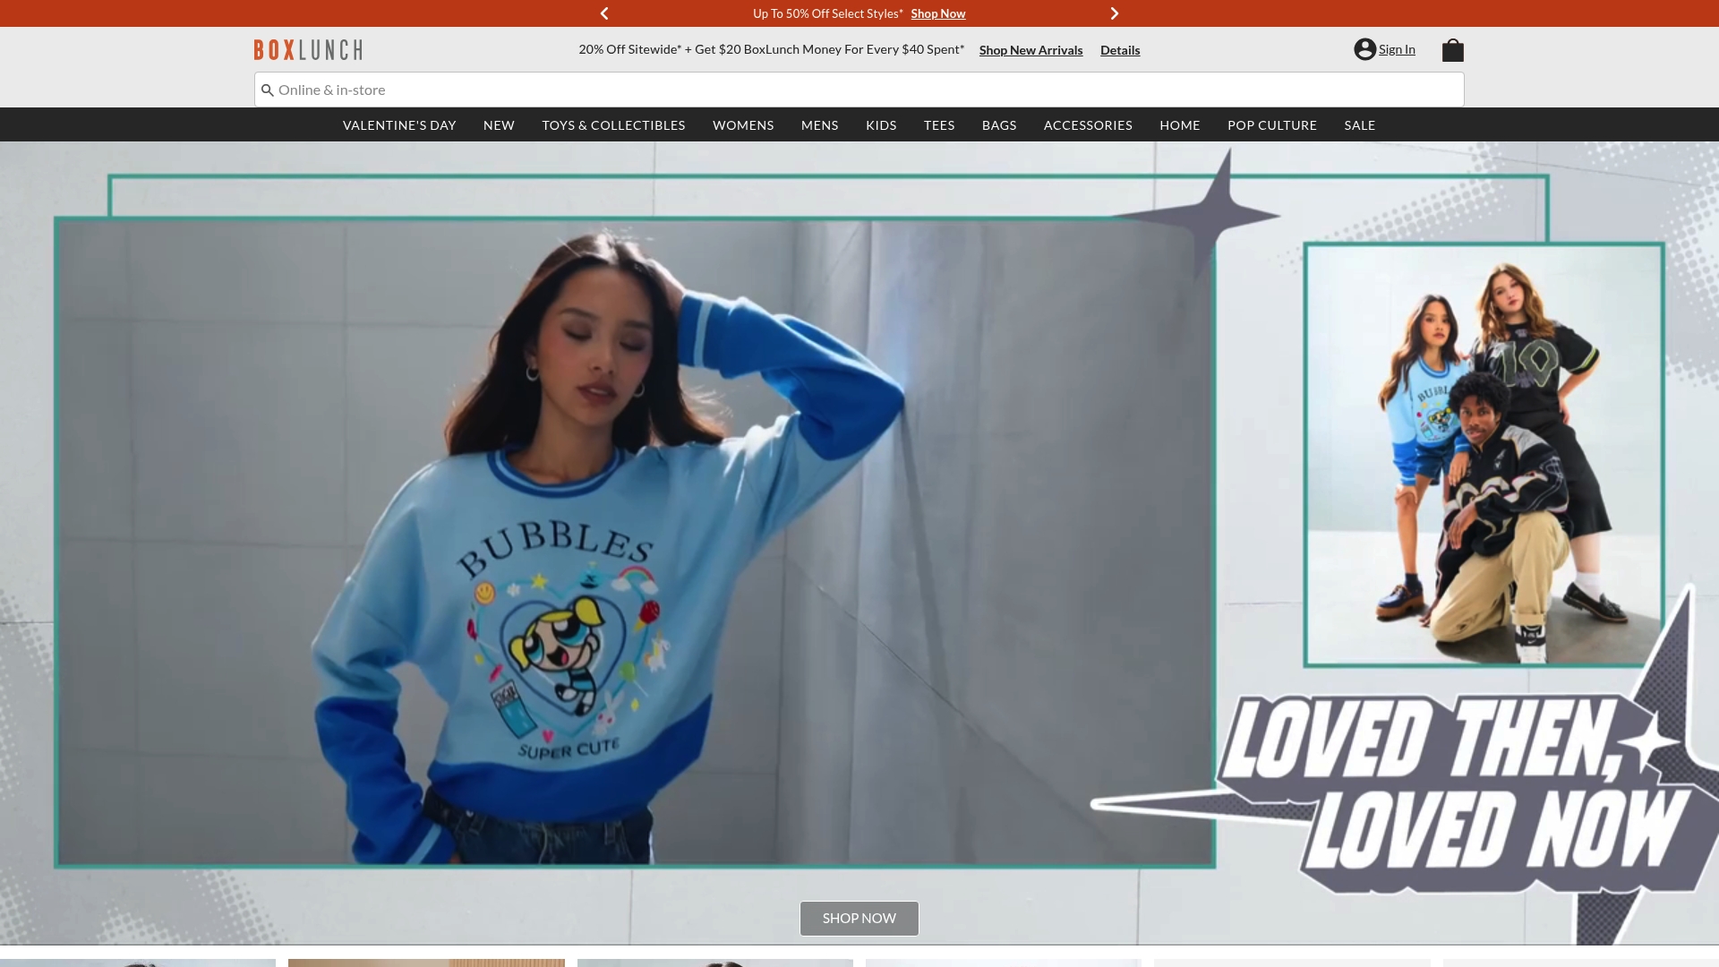Click the Online & in-store search field
The height and width of the screenshot is (967, 1719).
[859, 90]
